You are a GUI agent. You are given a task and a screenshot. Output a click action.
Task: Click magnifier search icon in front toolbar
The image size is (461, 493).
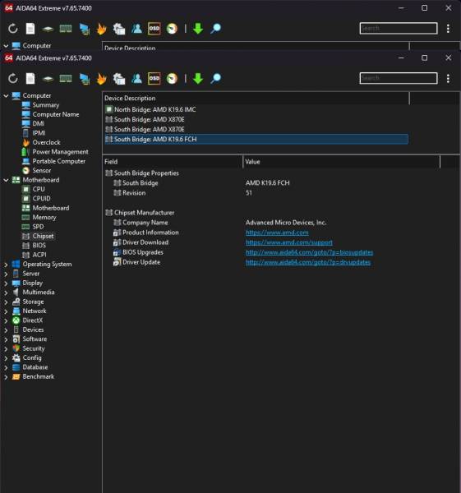click(216, 78)
